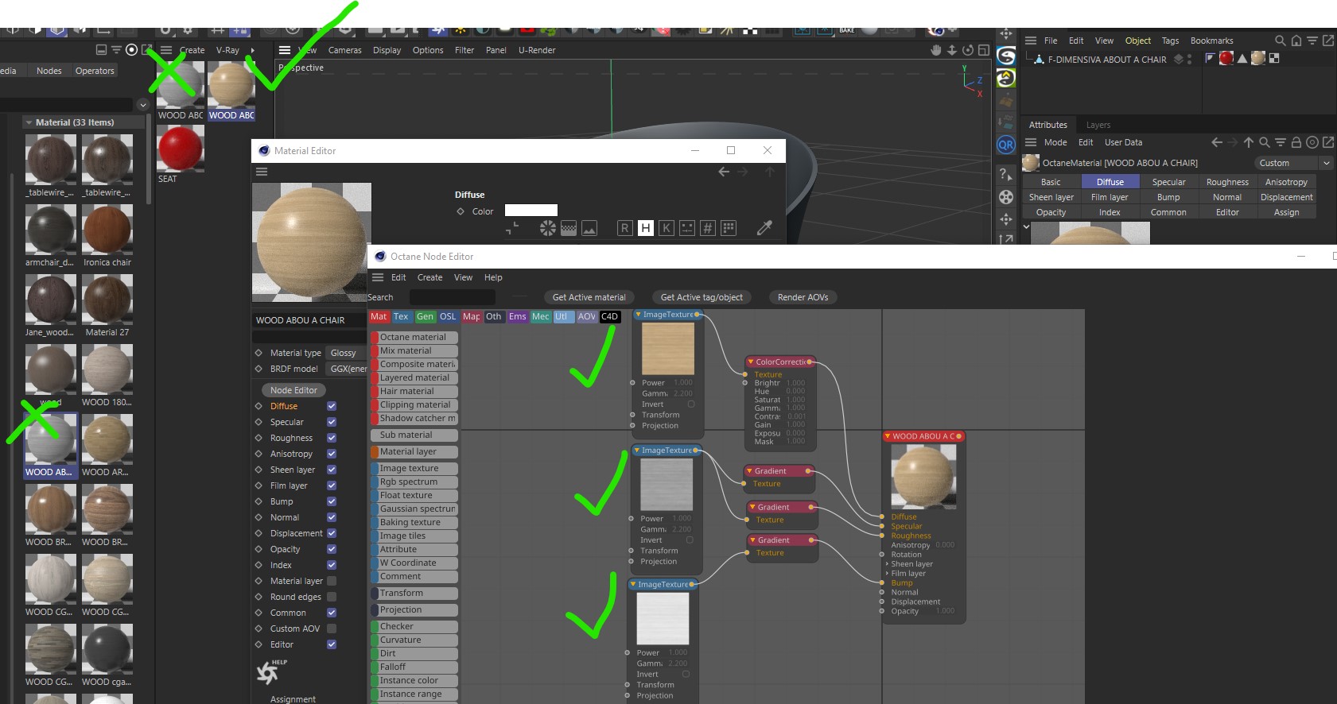Click the Render AOVs button

[803, 297]
